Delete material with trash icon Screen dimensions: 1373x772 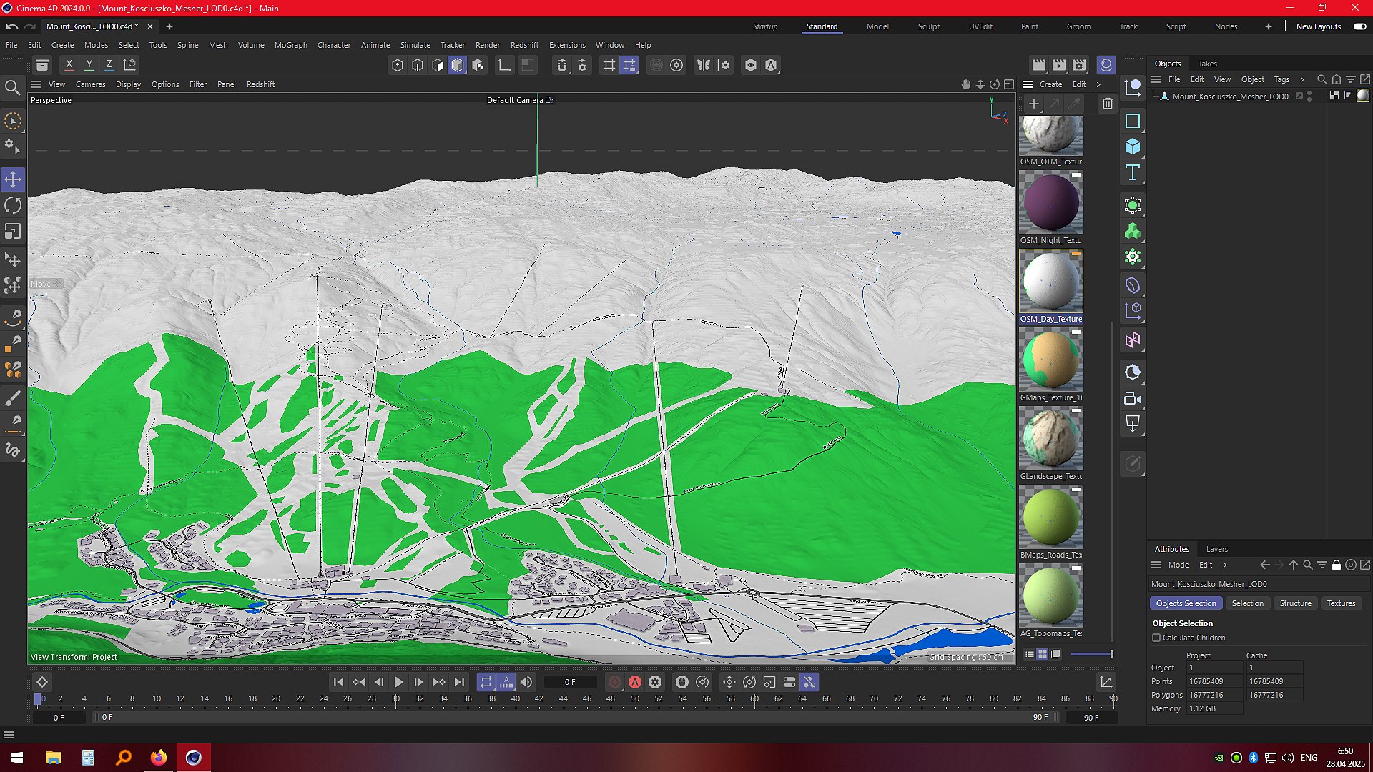pyautogui.click(x=1108, y=104)
